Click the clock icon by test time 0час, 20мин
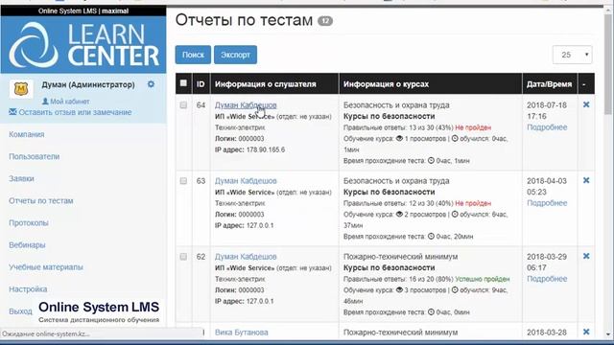This screenshot has height=345, width=614. click(431, 237)
